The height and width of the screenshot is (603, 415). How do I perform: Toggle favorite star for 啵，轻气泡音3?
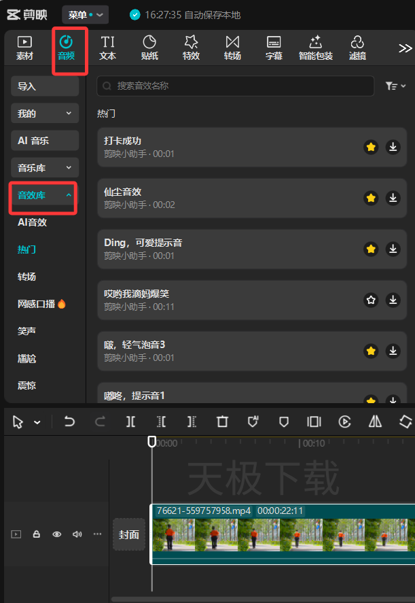pyautogui.click(x=371, y=351)
